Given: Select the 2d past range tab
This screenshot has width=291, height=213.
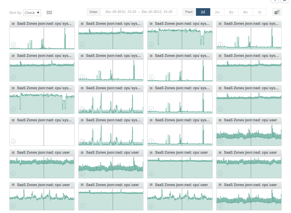Looking at the screenshot, I should [203, 12].
